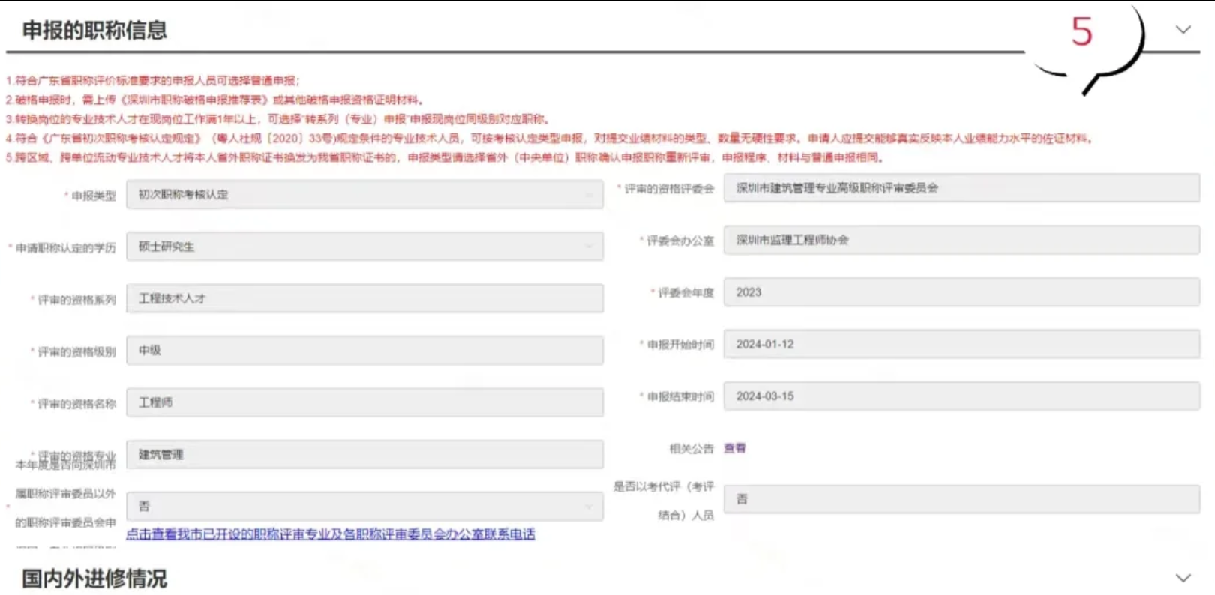The width and height of the screenshot is (1215, 595).
Task: Open the 申报类型 dropdown
Action: 364,195
